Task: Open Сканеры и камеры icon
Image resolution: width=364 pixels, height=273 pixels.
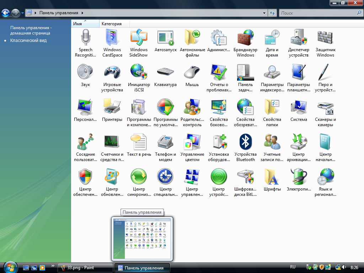Action: tap(325, 108)
